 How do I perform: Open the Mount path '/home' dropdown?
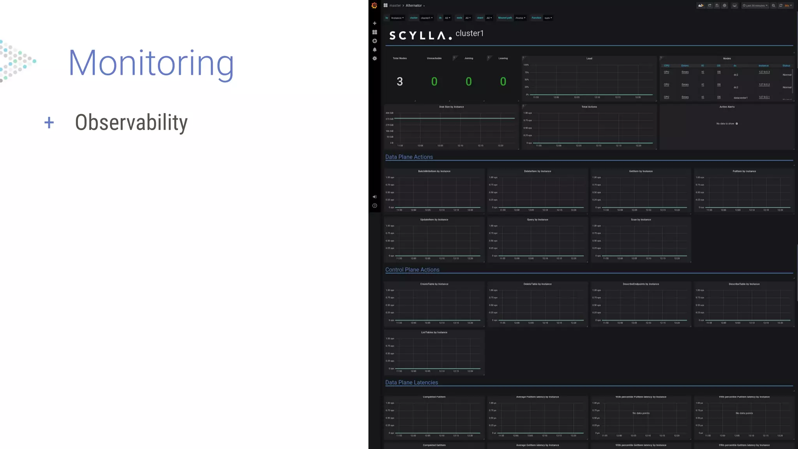click(x=520, y=18)
